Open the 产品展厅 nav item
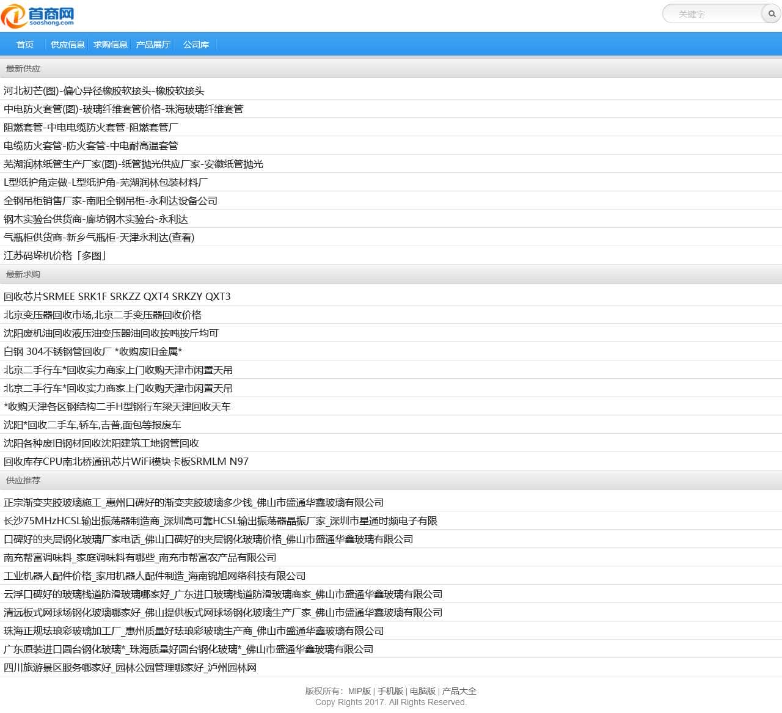This screenshot has width=782, height=713. tap(153, 45)
